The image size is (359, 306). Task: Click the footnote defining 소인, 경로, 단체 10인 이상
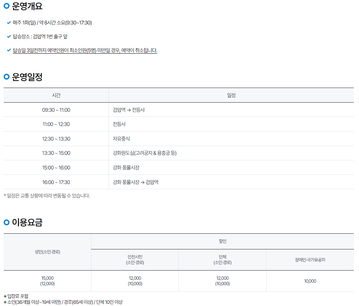click(x=63, y=302)
